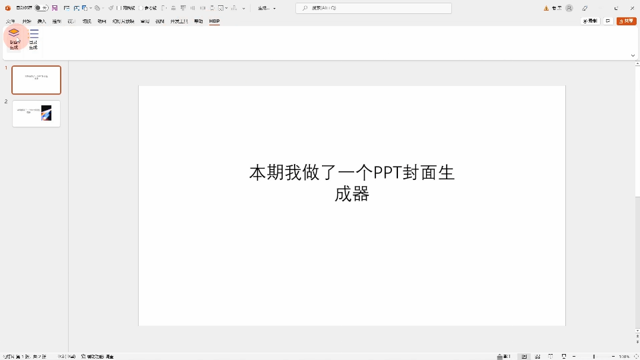
Task: Click the PowerPoint app logo icon
Action: 8,8
